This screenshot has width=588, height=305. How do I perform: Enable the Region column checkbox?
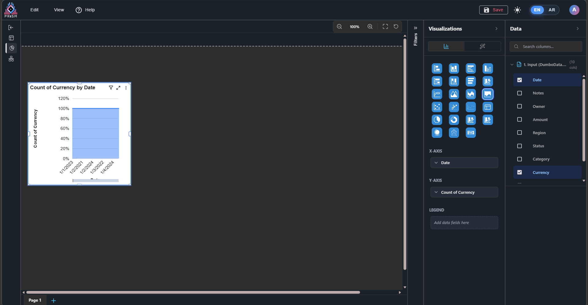click(x=519, y=133)
